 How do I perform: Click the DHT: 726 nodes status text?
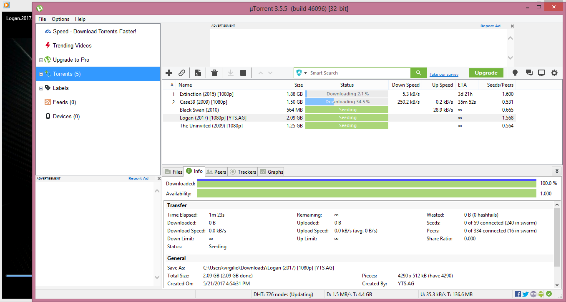[x=283, y=295]
